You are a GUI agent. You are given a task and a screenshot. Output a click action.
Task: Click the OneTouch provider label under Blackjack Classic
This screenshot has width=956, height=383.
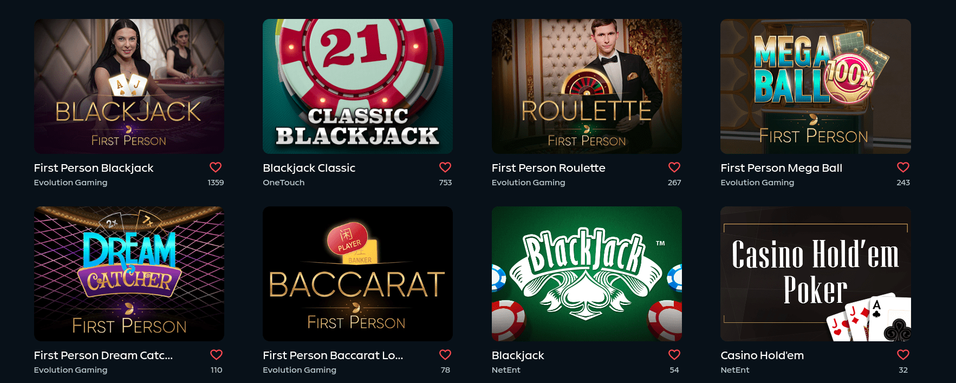pos(283,183)
